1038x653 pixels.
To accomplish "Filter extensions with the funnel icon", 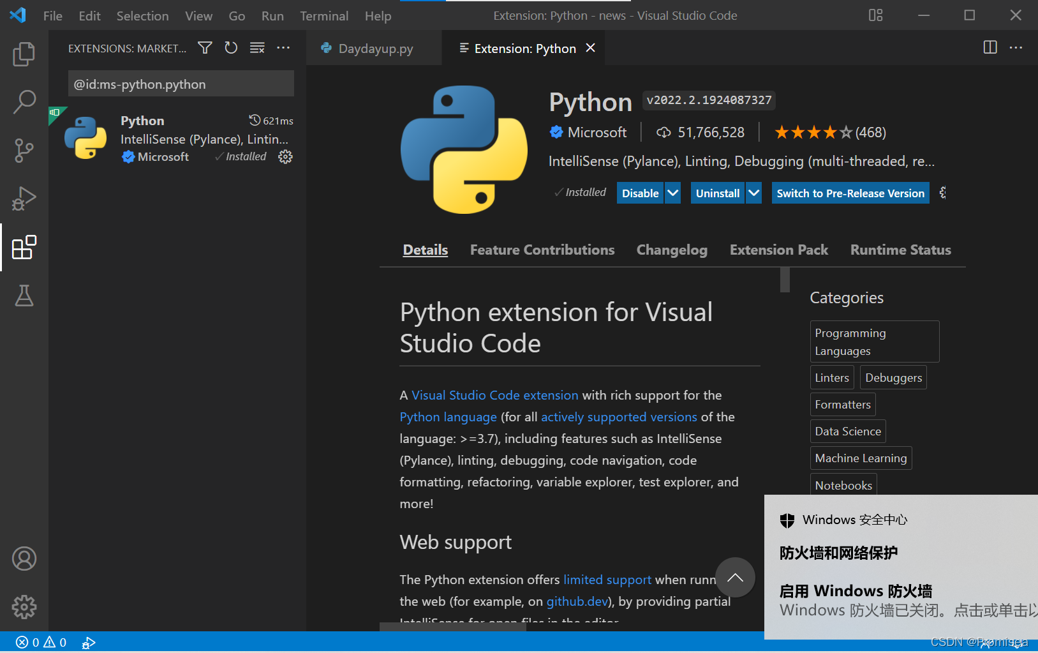I will click(205, 48).
